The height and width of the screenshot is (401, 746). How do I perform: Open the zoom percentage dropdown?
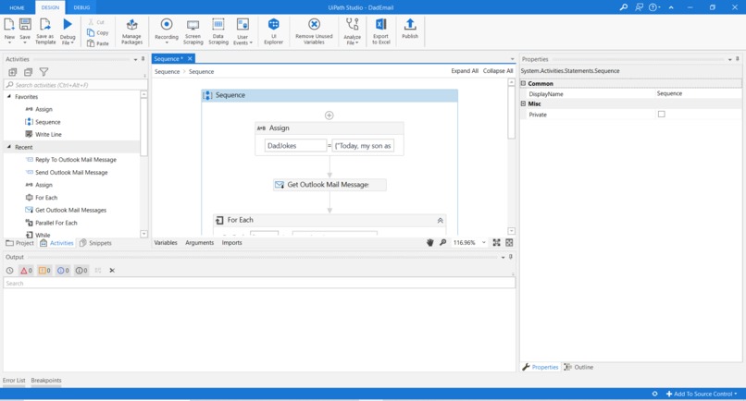(x=484, y=242)
